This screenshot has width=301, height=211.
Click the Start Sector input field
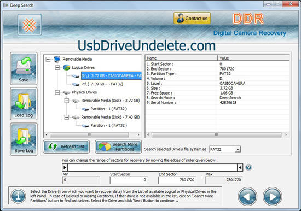point(129,180)
